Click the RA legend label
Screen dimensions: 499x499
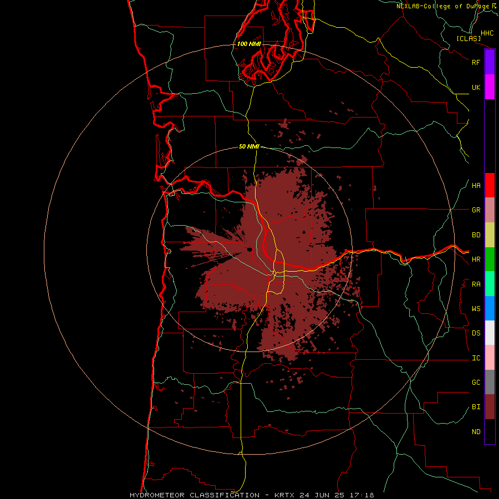point(476,284)
